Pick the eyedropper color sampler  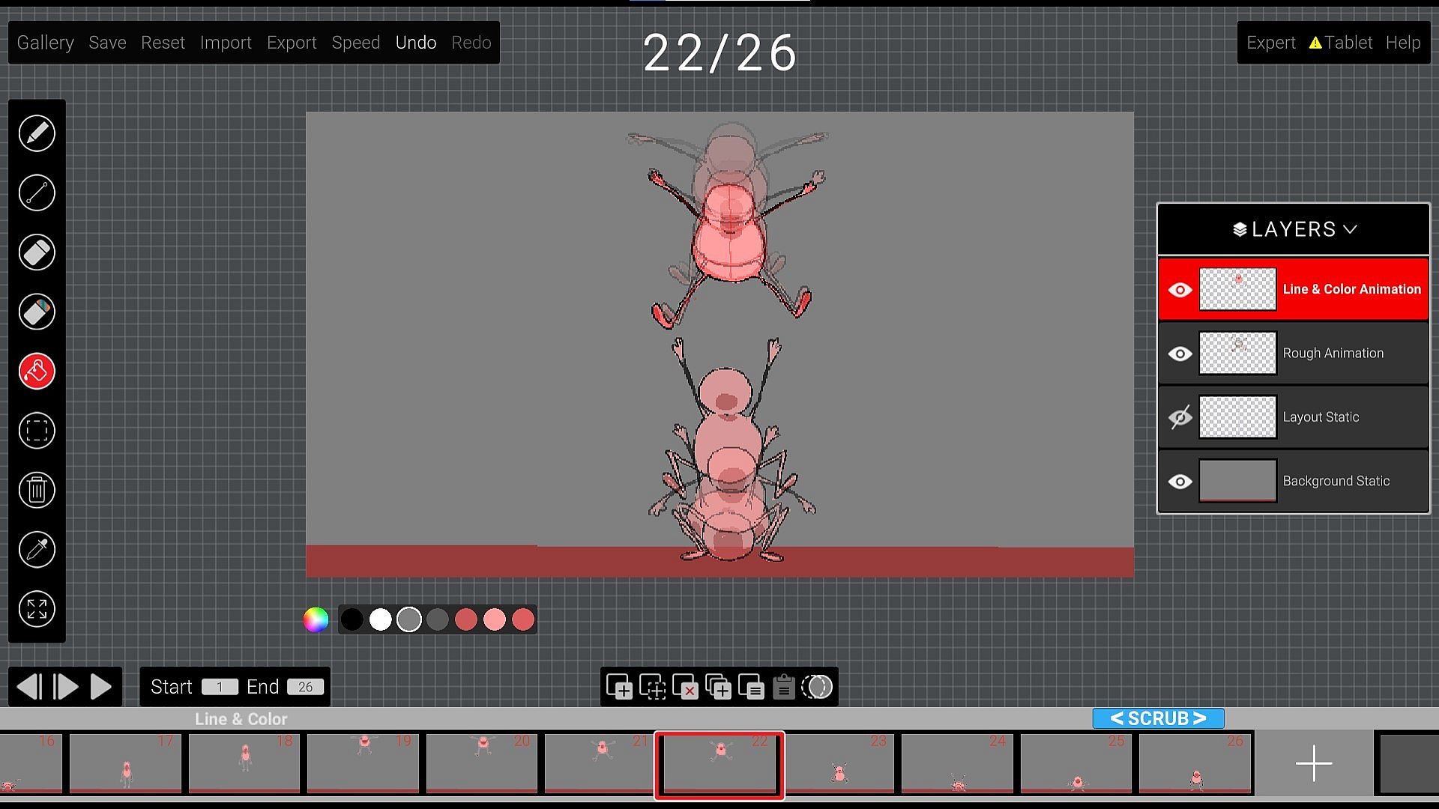click(37, 550)
